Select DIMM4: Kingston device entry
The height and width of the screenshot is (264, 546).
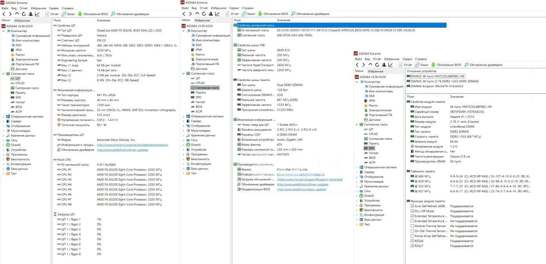point(434,86)
